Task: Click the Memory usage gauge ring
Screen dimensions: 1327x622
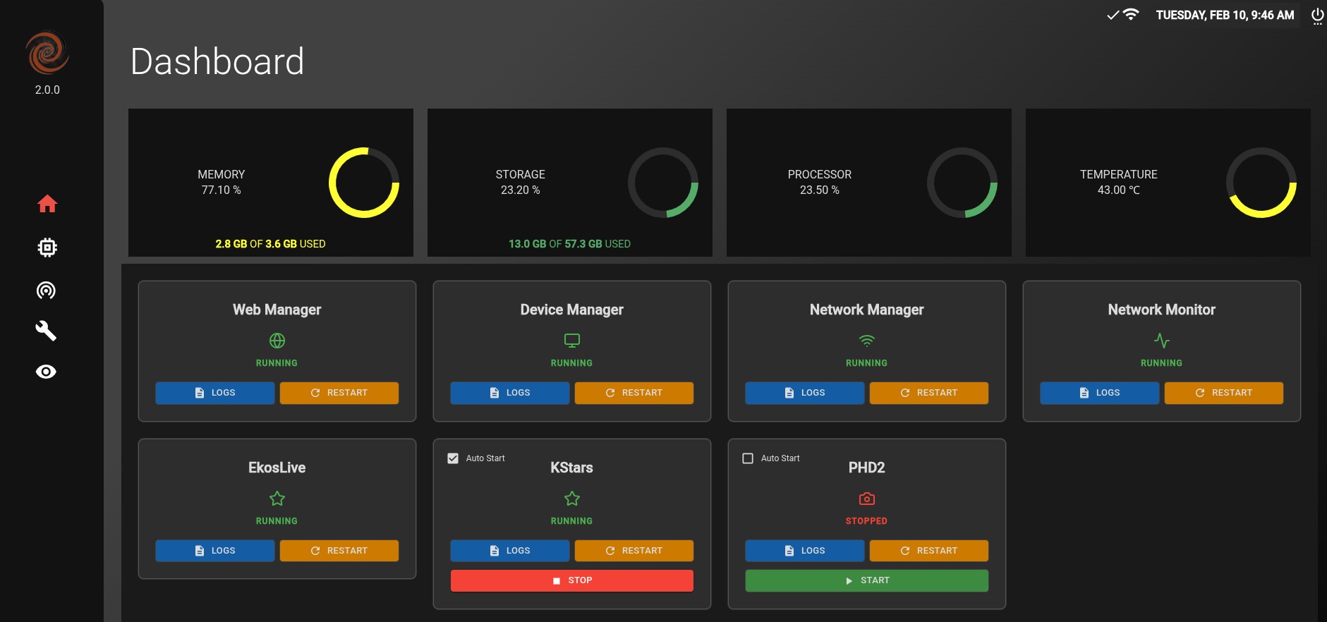Action: tap(364, 183)
